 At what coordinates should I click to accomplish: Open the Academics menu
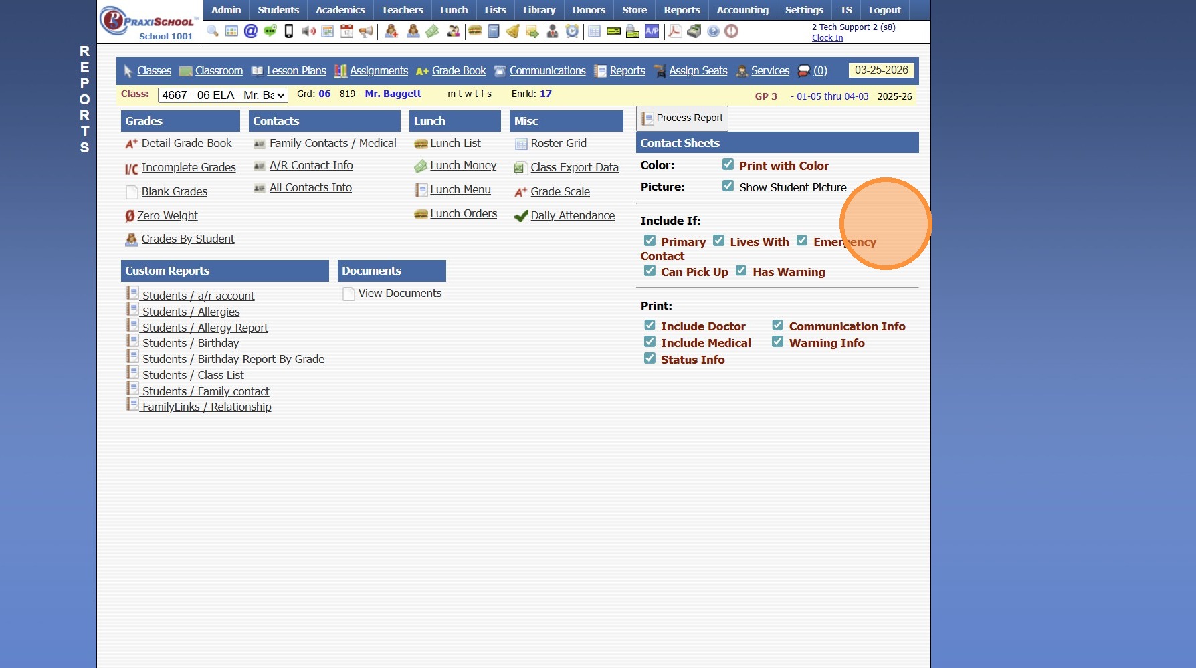tap(340, 10)
